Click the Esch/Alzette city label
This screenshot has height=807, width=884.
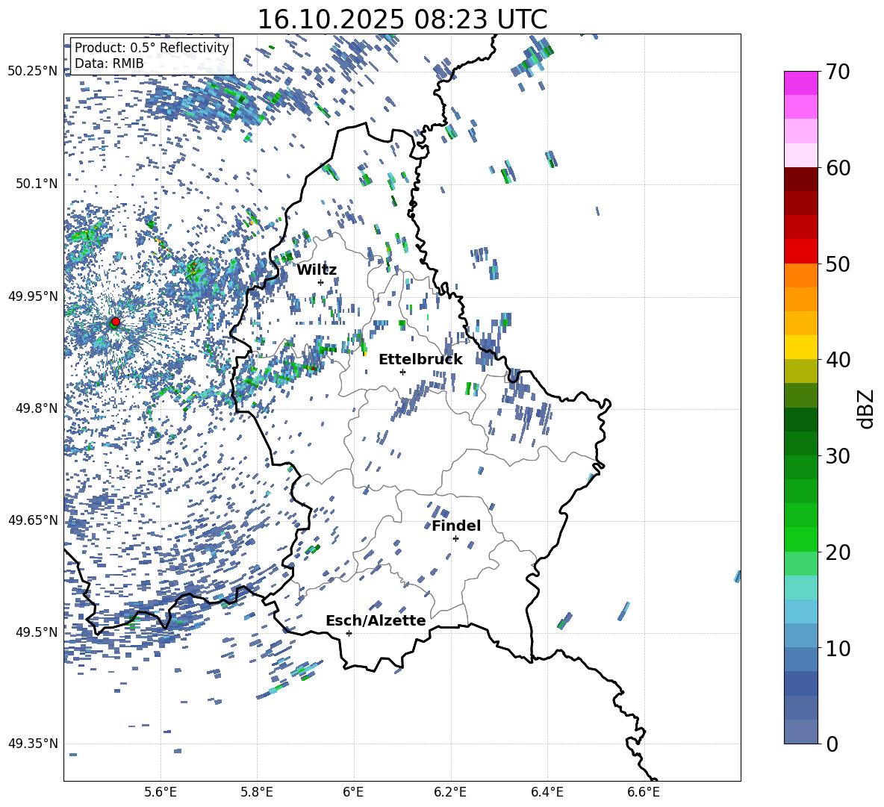pyautogui.click(x=376, y=620)
